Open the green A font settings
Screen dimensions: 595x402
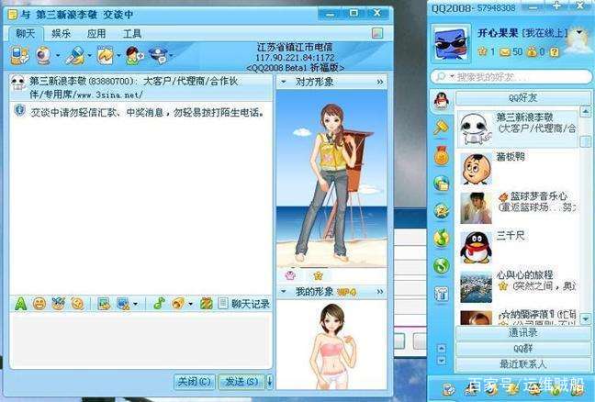20,304
